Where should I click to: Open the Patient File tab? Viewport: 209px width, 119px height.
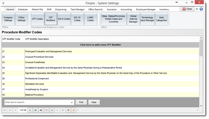click(x=37, y=10)
